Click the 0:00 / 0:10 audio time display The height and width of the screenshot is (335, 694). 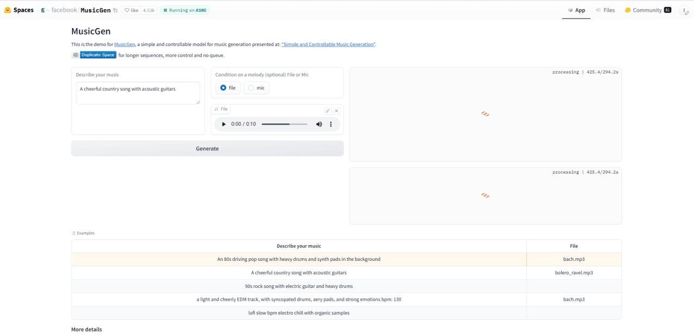[243, 124]
